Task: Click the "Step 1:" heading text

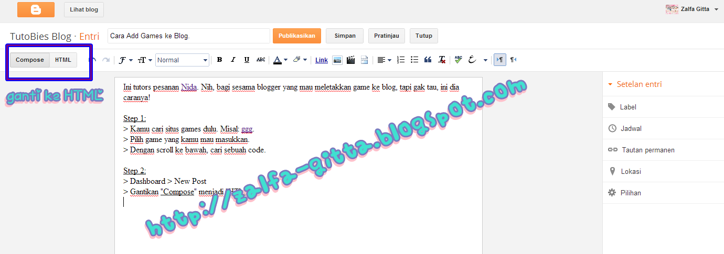Action: tap(135, 118)
